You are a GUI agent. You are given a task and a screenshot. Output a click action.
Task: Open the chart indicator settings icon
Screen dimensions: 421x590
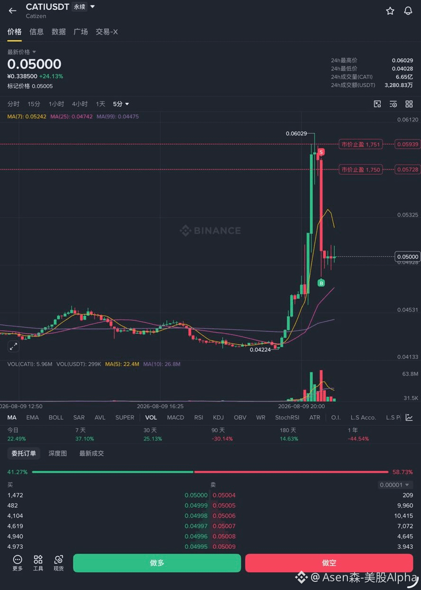(393, 104)
